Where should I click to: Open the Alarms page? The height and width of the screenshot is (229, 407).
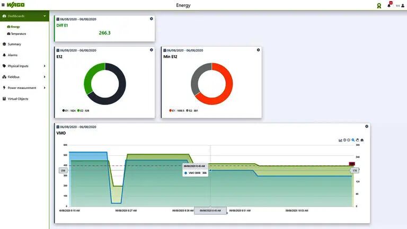coord(13,55)
